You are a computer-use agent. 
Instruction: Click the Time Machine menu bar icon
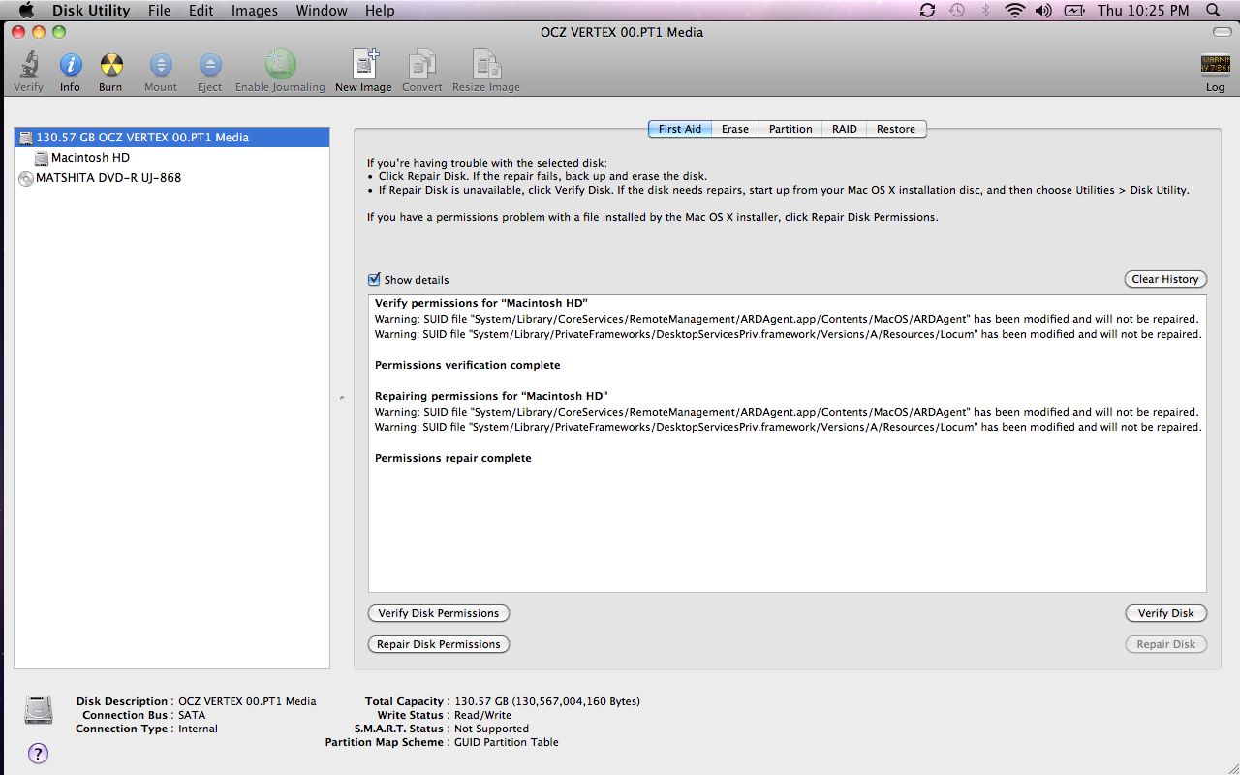tap(957, 11)
